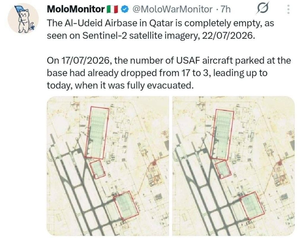Visit the @MoloWarMonitor handle link

(172, 9)
